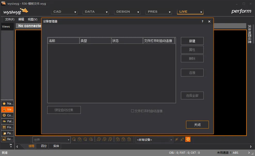Viewport: 255px width, 156px height.
Task: Click the ABS status bar indicator
Action: point(235,153)
